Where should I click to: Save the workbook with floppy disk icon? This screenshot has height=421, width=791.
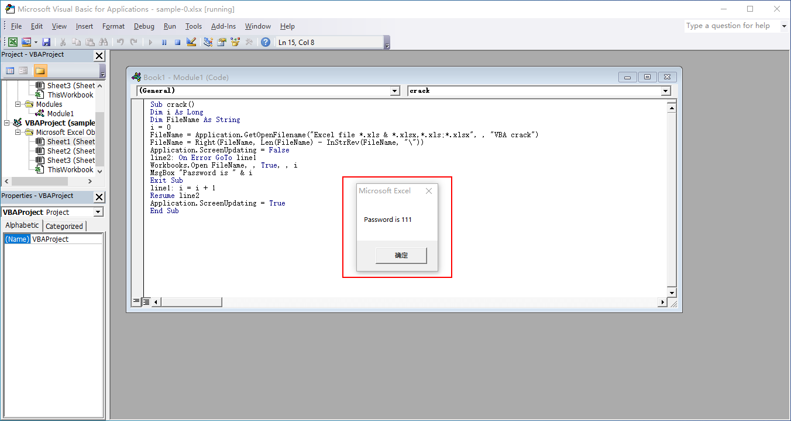(x=46, y=42)
